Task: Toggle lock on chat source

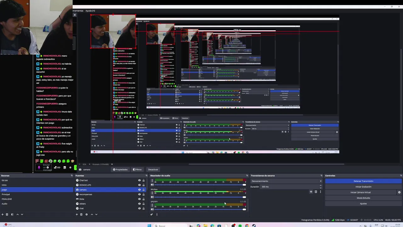Action: coord(144,208)
